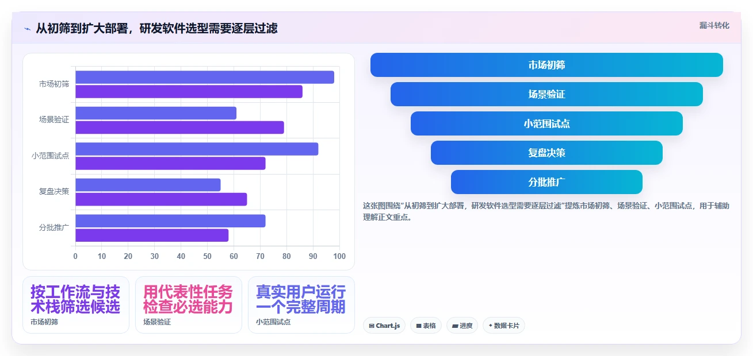
Task: Select the 复盘决策 funnel stage bar
Action: [x=546, y=153]
